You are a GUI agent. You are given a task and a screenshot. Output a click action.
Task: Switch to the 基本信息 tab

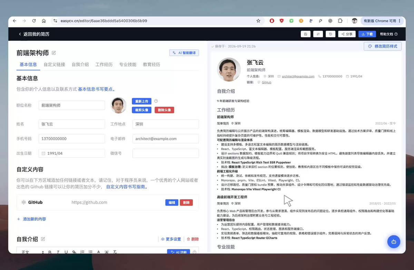pos(28,65)
